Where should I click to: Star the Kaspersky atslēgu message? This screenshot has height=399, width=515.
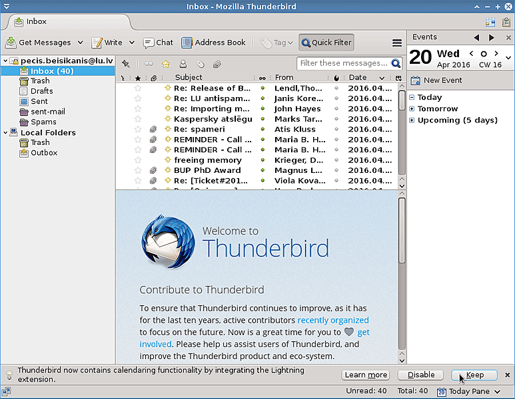(138, 119)
